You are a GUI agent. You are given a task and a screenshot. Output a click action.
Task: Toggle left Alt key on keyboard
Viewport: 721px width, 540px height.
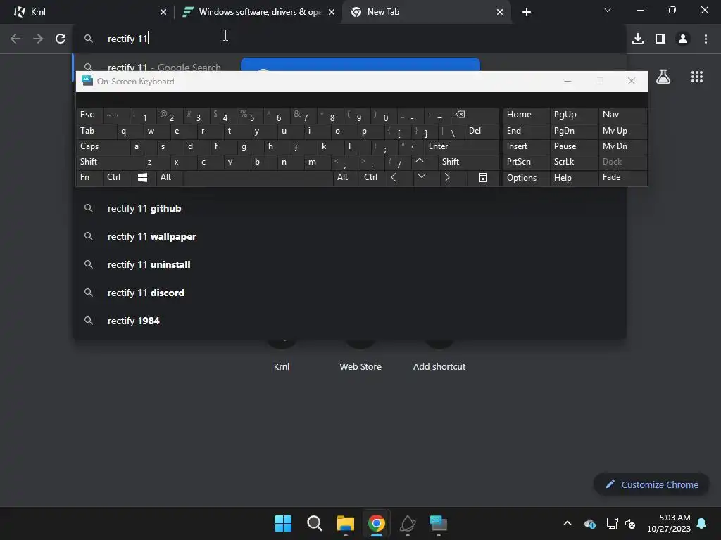coord(169,178)
